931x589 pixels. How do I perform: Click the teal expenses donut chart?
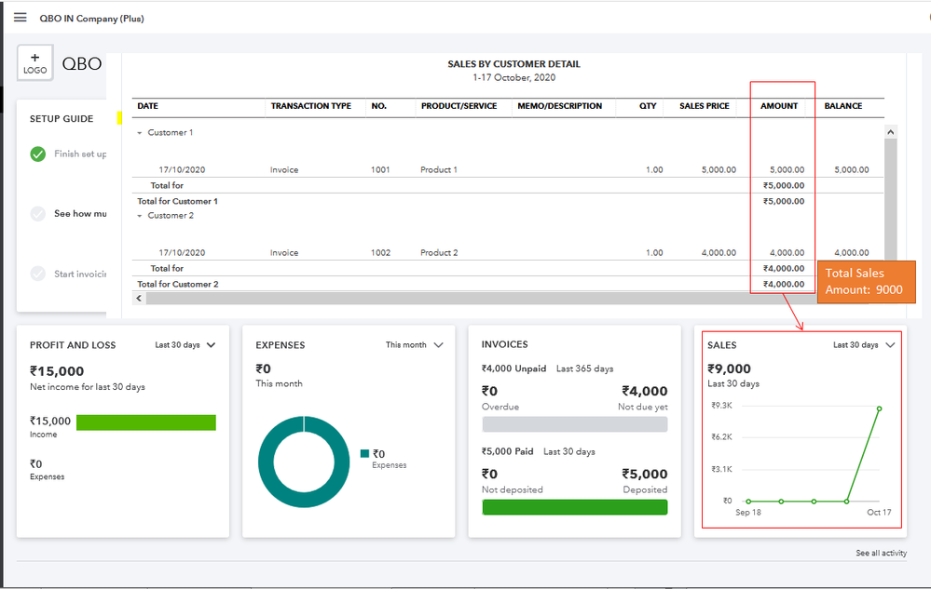267,462
